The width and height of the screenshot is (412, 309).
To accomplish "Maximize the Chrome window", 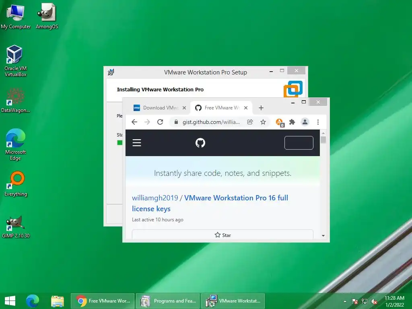I will pos(304,102).
